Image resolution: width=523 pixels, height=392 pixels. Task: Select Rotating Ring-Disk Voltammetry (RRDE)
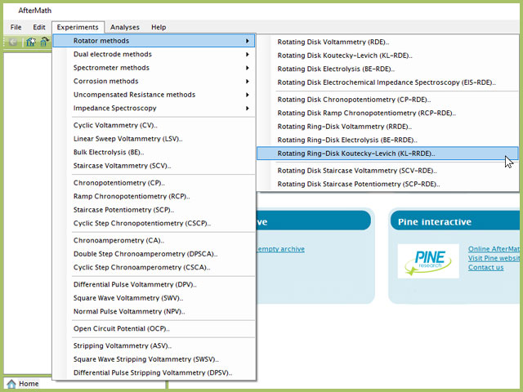click(x=387, y=127)
